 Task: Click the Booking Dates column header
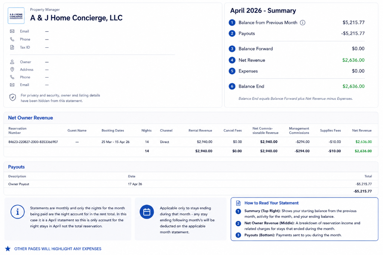tap(113, 130)
